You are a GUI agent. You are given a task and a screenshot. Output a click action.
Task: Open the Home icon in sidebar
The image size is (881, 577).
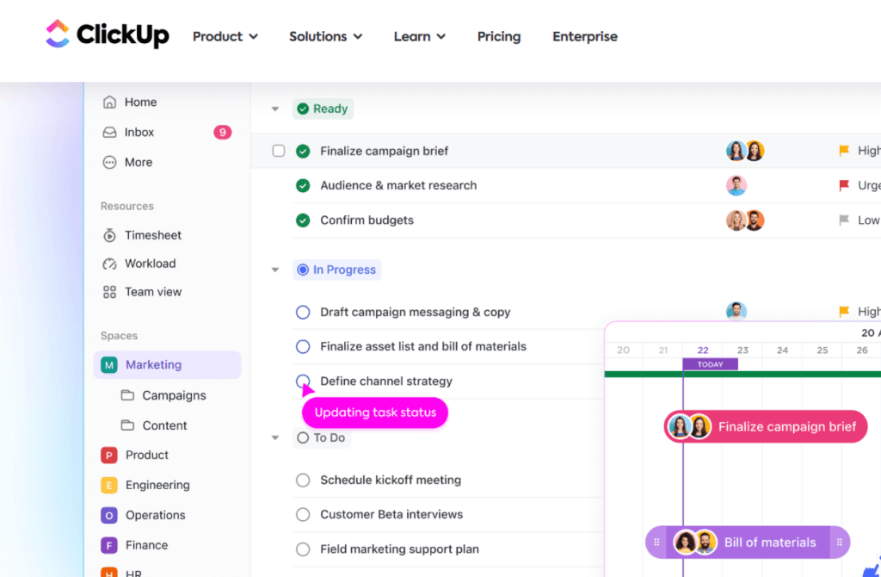click(109, 102)
